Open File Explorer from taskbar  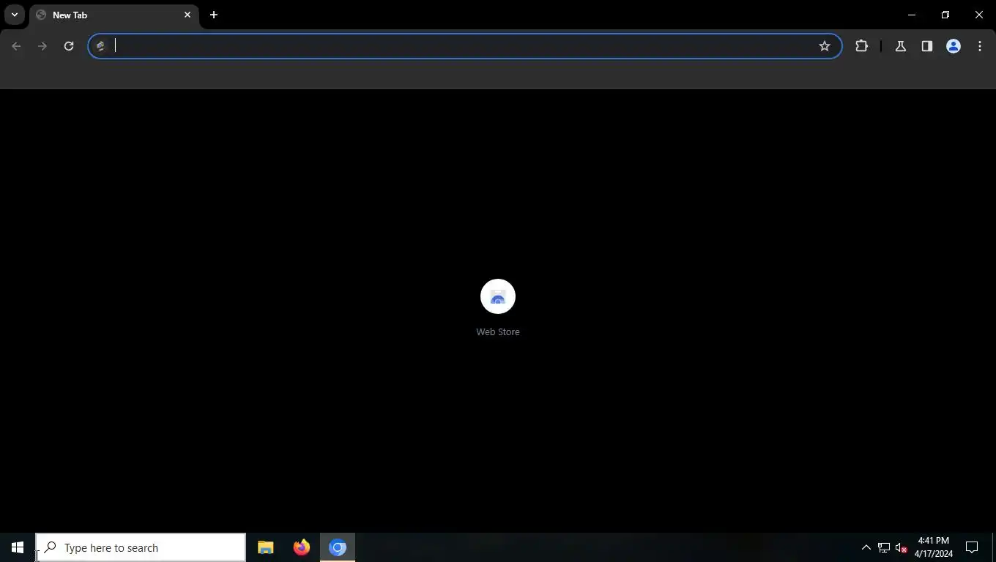click(x=265, y=547)
